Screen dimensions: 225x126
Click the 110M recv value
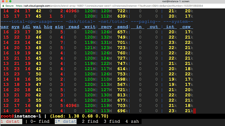pos(106,79)
